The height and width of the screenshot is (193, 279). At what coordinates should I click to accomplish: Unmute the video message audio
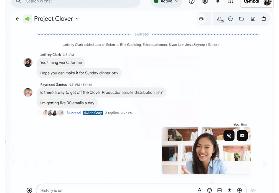pyautogui.click(x=229, y=136)
